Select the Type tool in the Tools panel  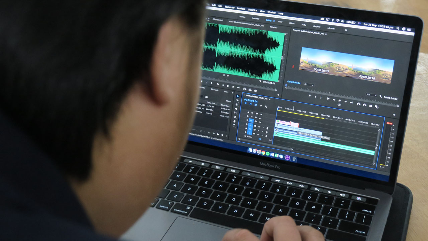tap(234, 125)
